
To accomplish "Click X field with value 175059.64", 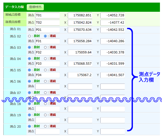I will 80,52.
